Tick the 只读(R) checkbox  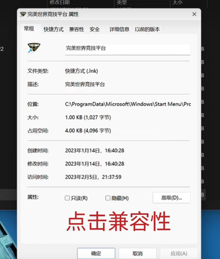click(x=67, y=198)
